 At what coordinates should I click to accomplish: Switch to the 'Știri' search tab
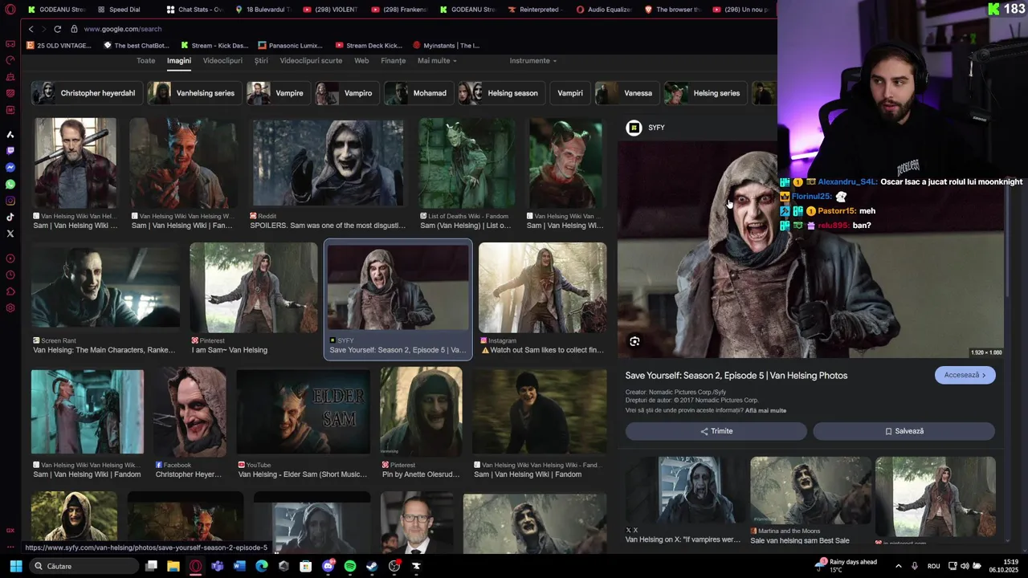261,61
